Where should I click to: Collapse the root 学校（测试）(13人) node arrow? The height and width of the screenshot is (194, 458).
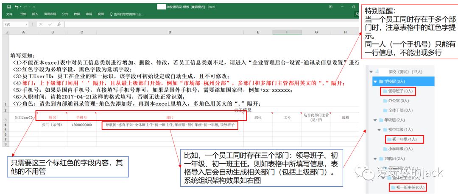click(x=371, y=72)
